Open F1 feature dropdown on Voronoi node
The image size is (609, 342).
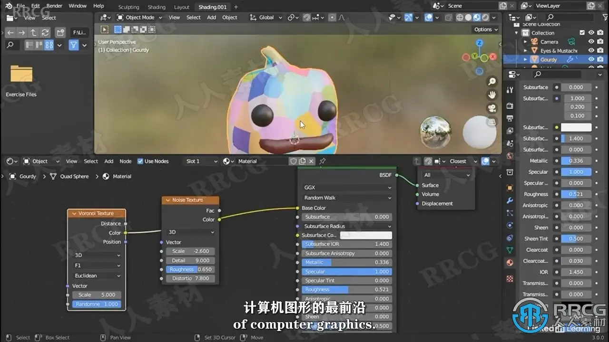tap(97, 266)
